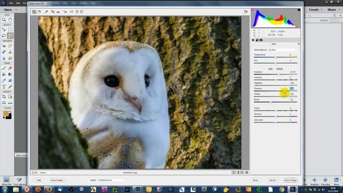The height and width of the screenshot is (193, 343).
Task: Select the Color Picker eyedropper tool
Action: [4, 81]
